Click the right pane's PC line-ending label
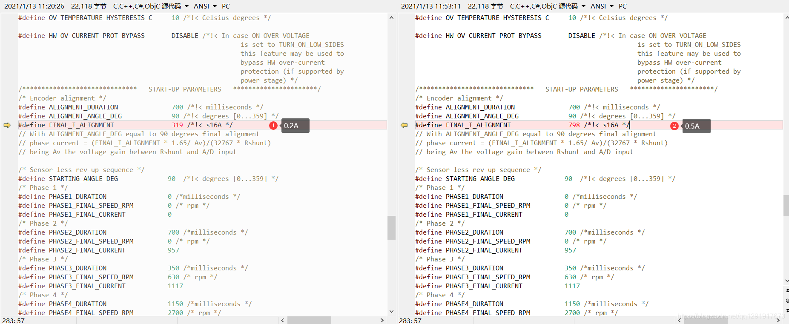The width and height of the screenshot is (789, 324). [x=623, y=6]
